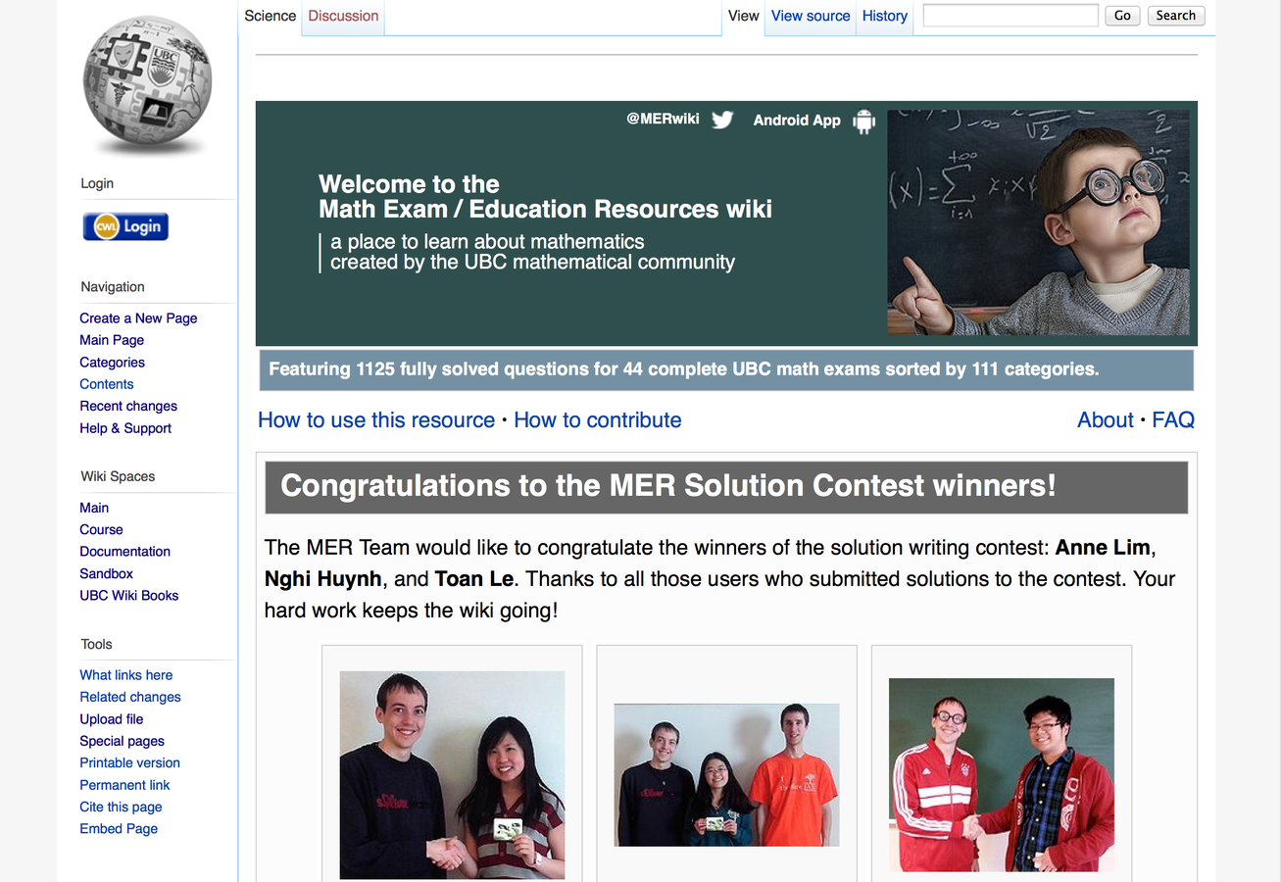This screenshot has height=882, width=1281.
Task: Click the Search button
Action: tap(1175, 15)
